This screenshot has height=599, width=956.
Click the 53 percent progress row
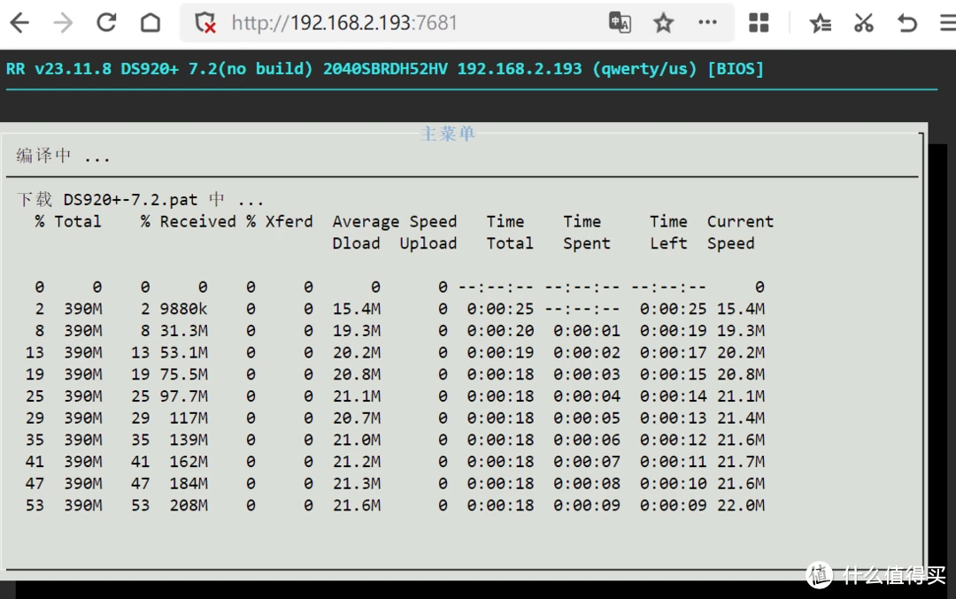(x=395, y=505)
